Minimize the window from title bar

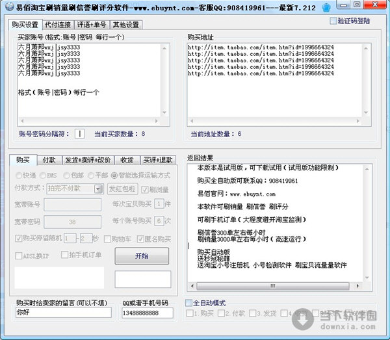pyautogui.click(x=343, y=5)
